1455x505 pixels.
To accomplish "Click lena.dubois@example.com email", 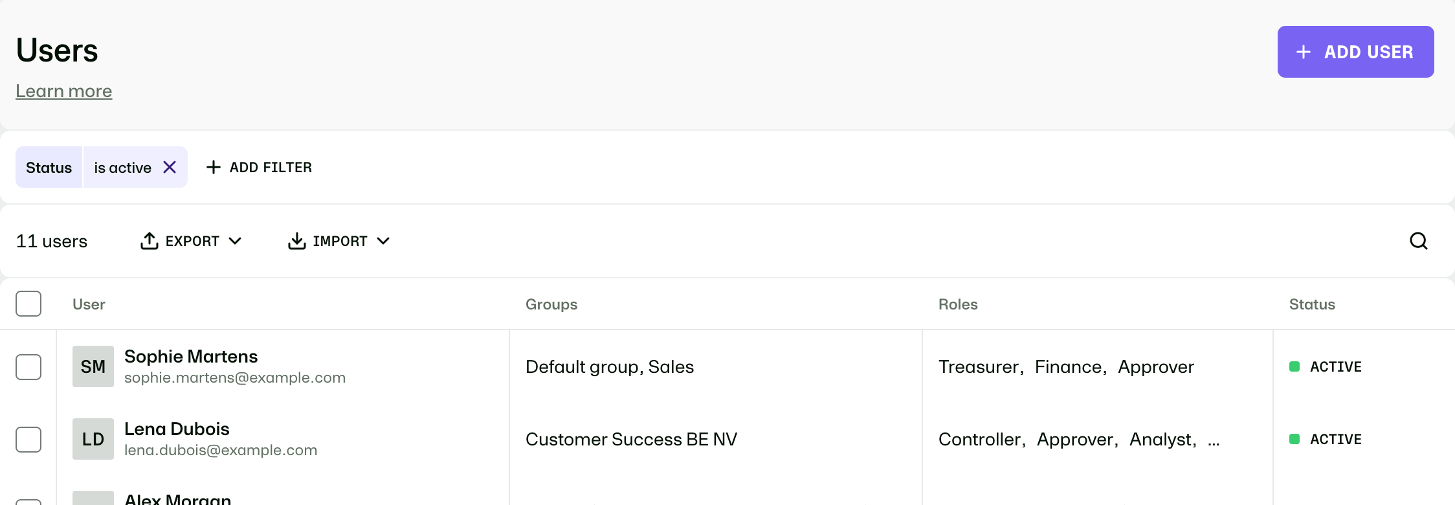I will [221, 450].
